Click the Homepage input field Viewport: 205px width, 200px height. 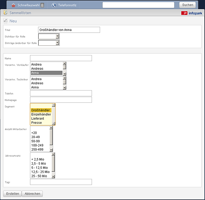(61, 100)
